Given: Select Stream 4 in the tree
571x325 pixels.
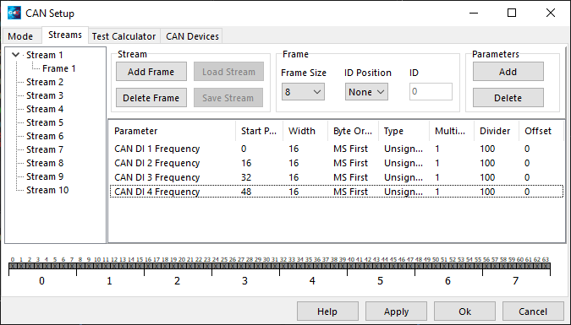Looking at the screenshot, I should pos(45,109).
